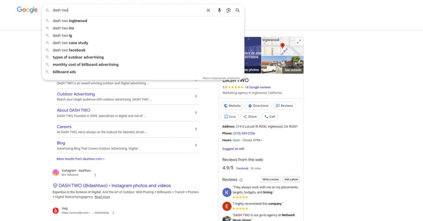Screen dimensions: 423x221
Task: Open '14 Google reviews' link
Action: pos(258,87)
